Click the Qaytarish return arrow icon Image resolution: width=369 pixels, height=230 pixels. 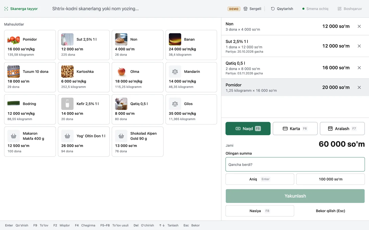273,9
